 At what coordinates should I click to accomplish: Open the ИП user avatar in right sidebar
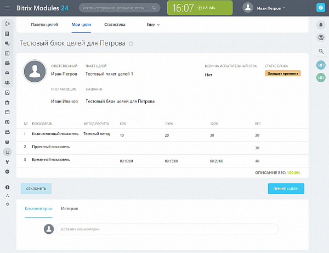(321, 65)
